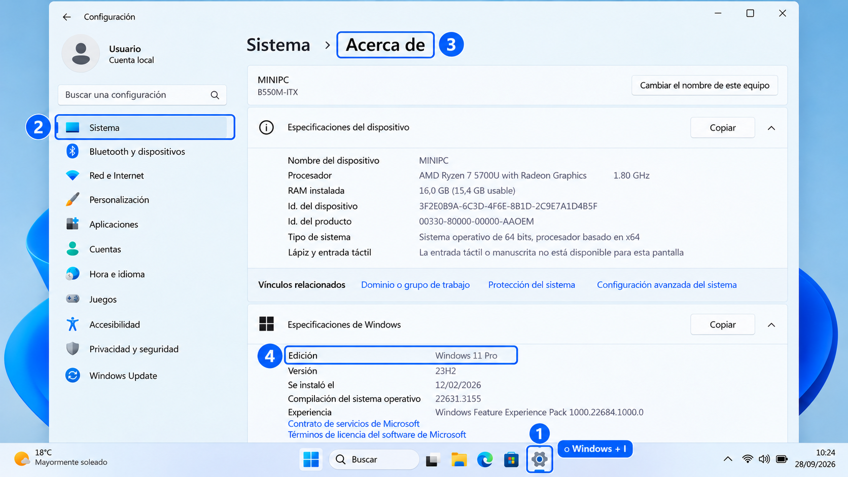848x477 pixels.
Task: Click the taskbar Buscar search box
Action: pos(374,459)
